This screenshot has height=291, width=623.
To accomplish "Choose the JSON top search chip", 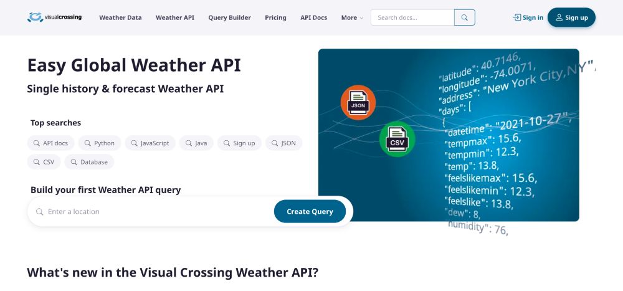I will pos(283,143).
